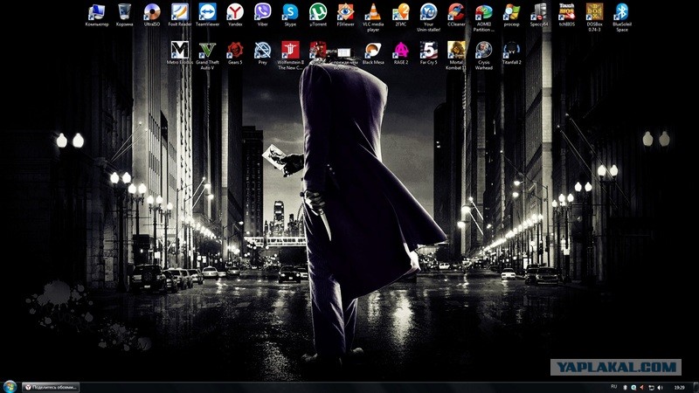Viewport: 699px width, 393px height.
Task: Open the BlueSoleil Space icon
Action: click(x=622, y=17)
